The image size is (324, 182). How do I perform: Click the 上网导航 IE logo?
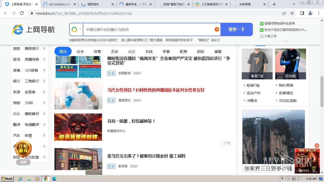pos(33,30)
